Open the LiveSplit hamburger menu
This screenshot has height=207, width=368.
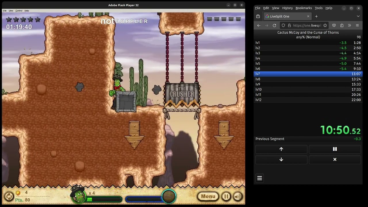(x=259, y=178)
